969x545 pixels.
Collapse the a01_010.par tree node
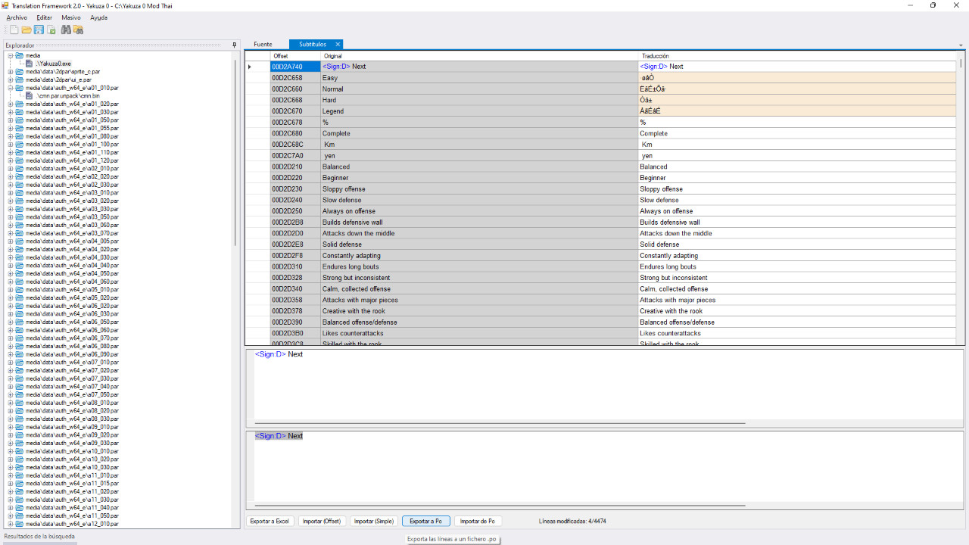pyautogui.click(x=11, y=88)
